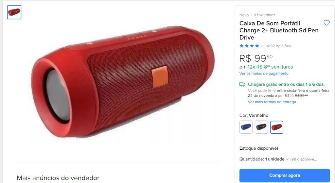Viewport: 335px width, 183px height.
Task: Click the 12x R$ 8 sem juros installment text
Action: tap(270, 67)
